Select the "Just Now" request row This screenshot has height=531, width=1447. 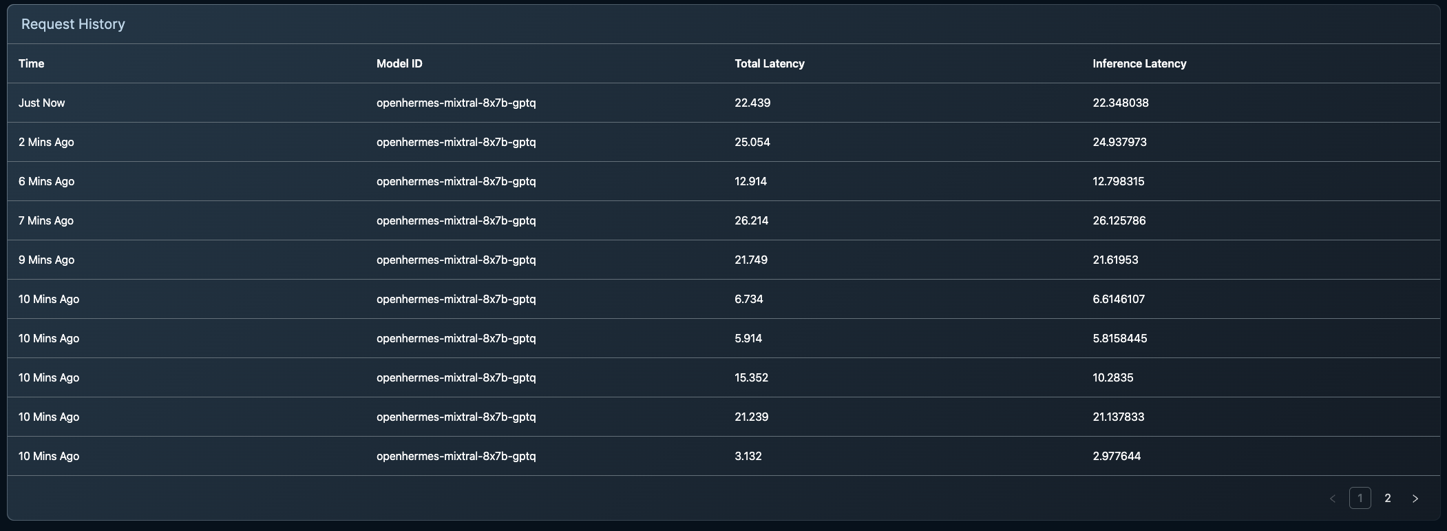tap(41, 103)
